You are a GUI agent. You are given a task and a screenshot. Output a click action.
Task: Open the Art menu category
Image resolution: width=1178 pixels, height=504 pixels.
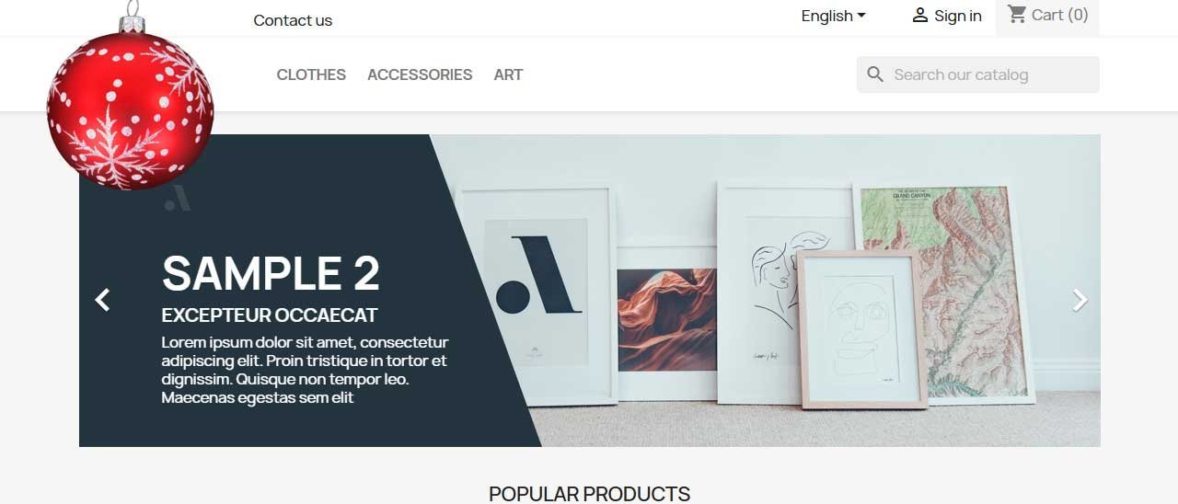tap(508, 74)
